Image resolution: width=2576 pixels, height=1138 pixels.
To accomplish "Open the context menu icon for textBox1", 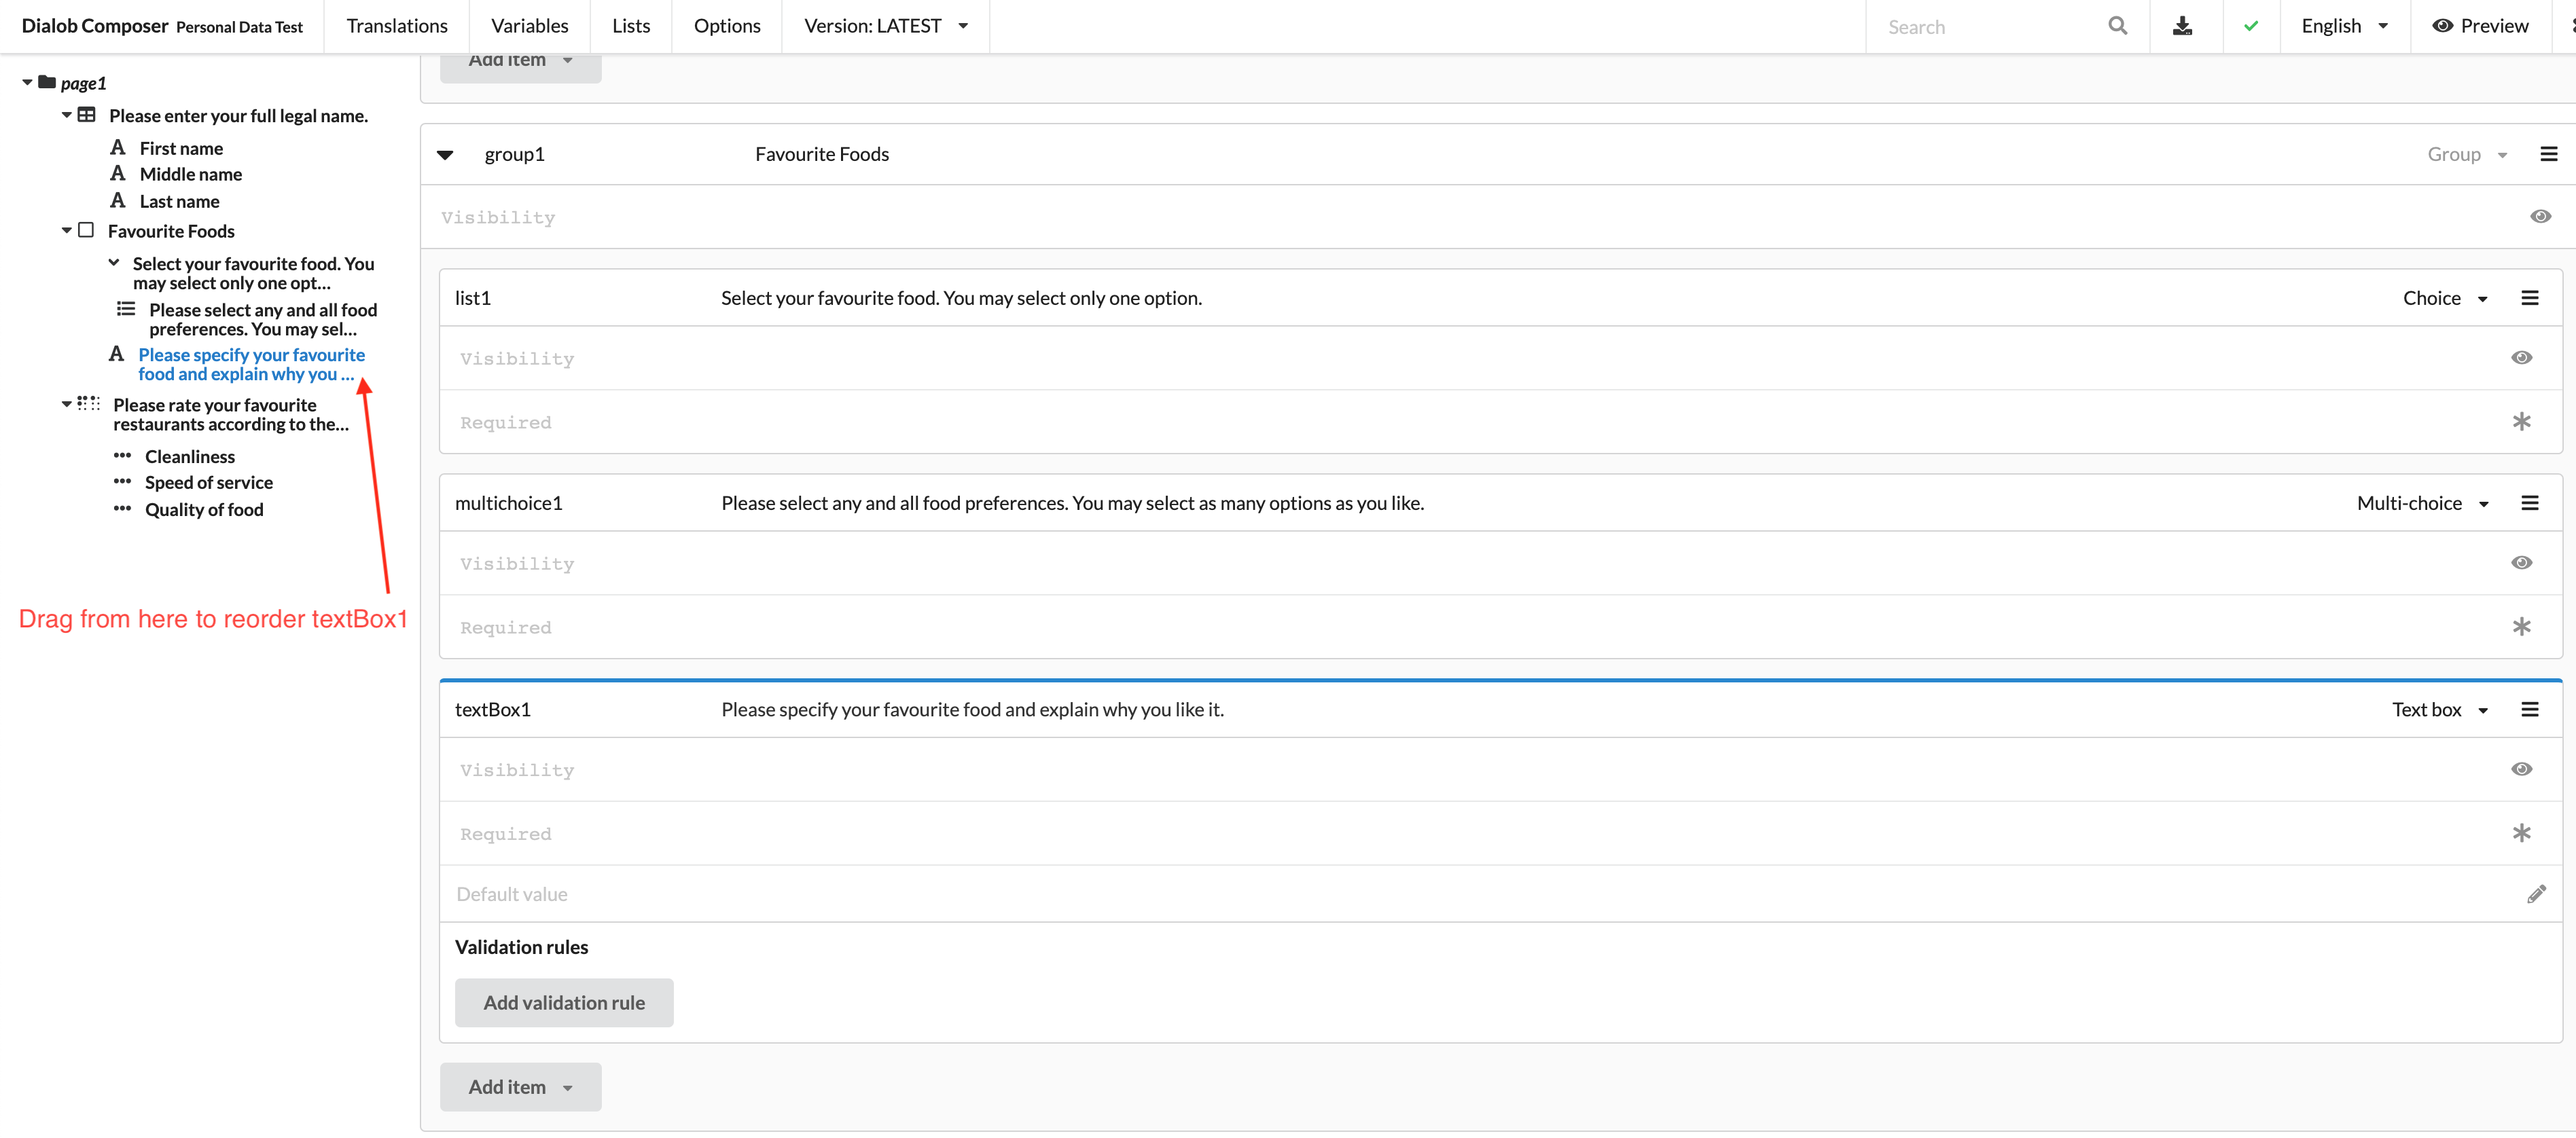I will pos(2531,708).
